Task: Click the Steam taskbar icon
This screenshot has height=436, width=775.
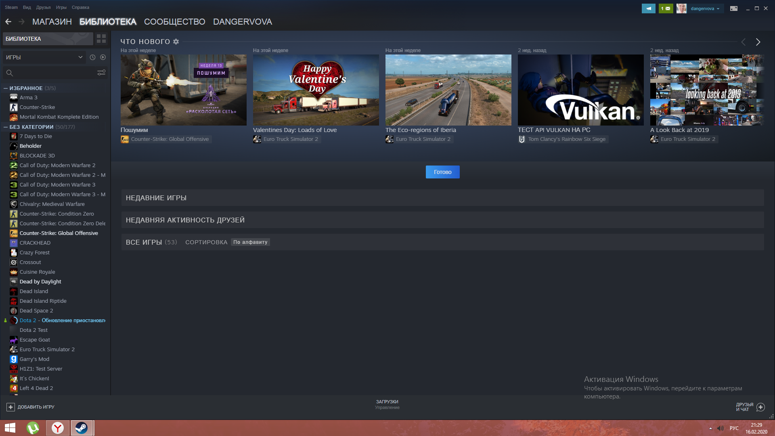Action: pyautogui.click(x=82, y=428)
